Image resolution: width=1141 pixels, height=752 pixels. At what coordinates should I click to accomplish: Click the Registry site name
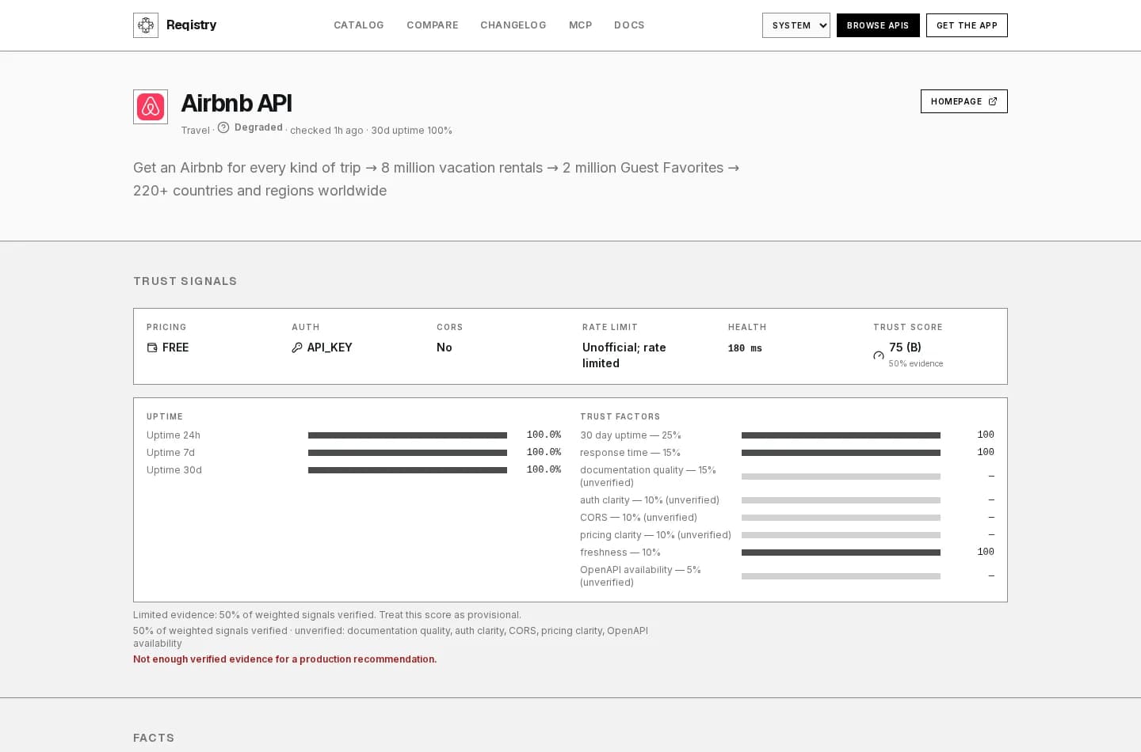(192, 25)
